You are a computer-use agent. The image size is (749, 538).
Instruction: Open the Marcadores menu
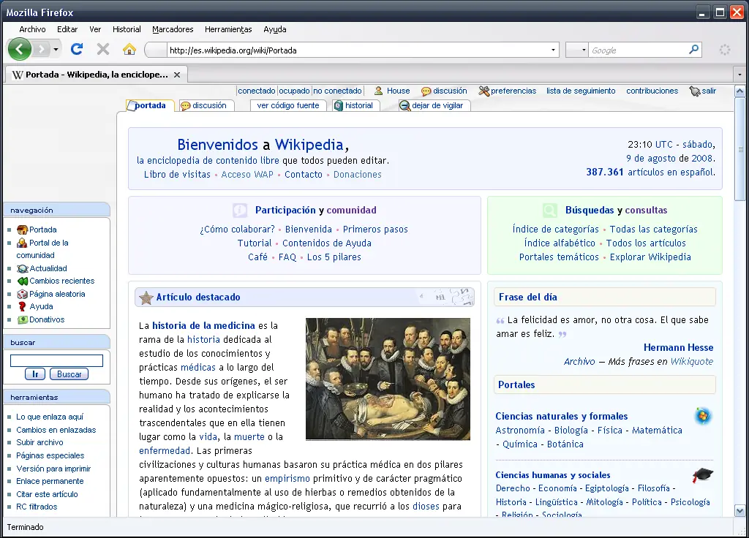[x=173, y=29]
